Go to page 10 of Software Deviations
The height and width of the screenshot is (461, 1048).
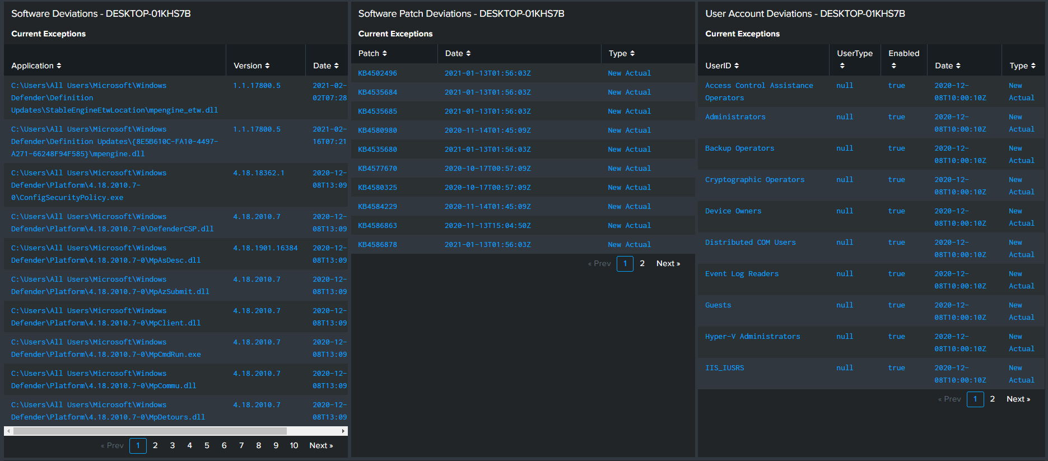coord(294,445)
